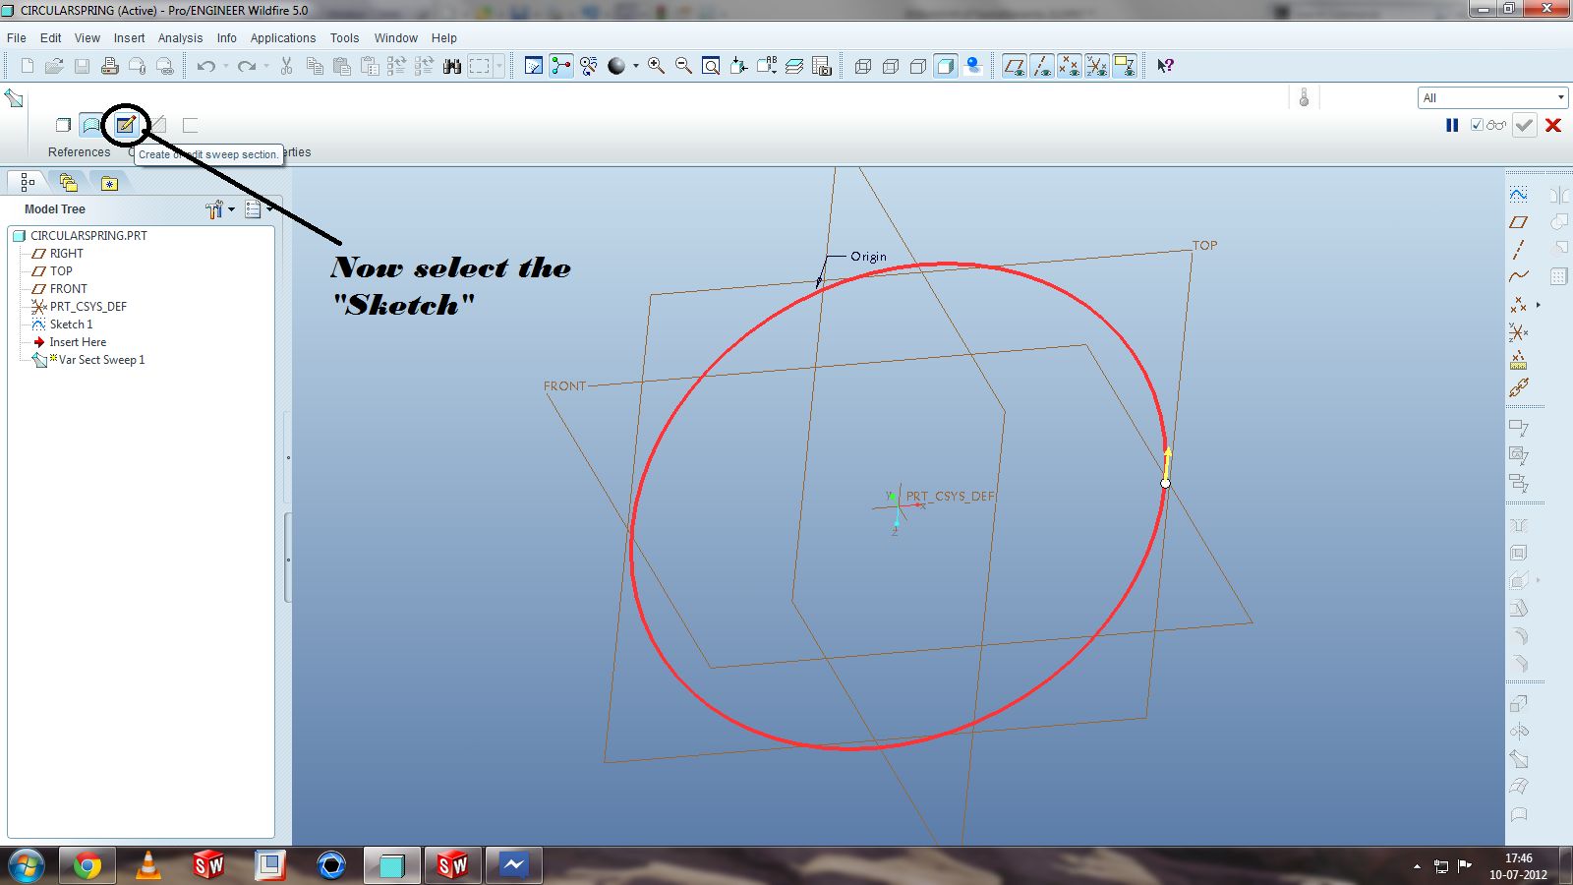
Task: Click the Context Sensitive Help icon
Action: coord(1165,66)
